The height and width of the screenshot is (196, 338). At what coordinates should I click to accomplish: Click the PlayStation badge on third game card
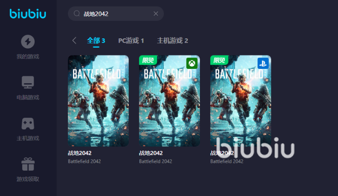(x=263, y=63)
